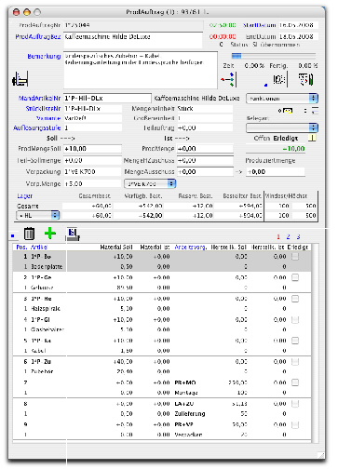338x469 pixels.
Task: Click the Teilauftrag field
Action: (205, 127)
